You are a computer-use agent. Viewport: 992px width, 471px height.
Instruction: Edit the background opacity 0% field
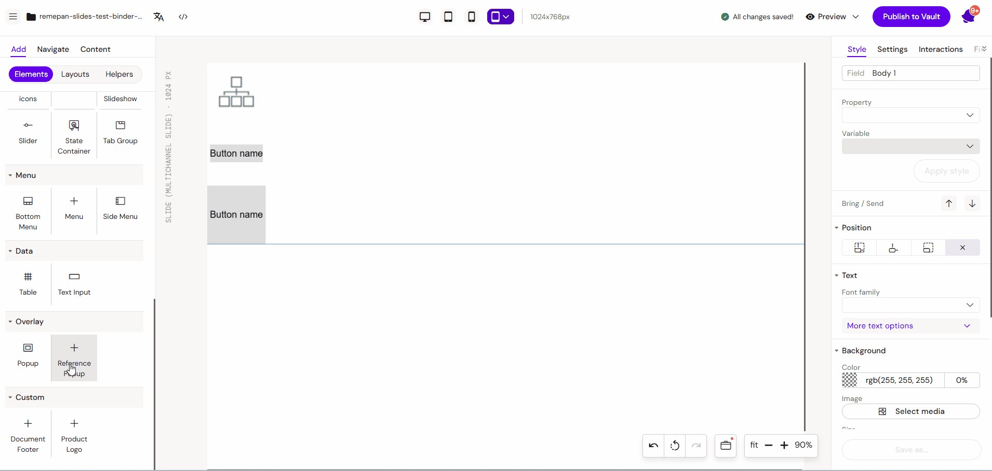click(962, 380)
